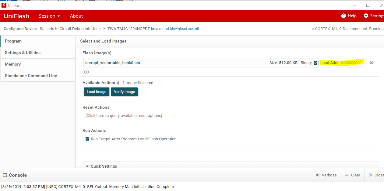Click the UniFlash title in red header

point(16,16)
